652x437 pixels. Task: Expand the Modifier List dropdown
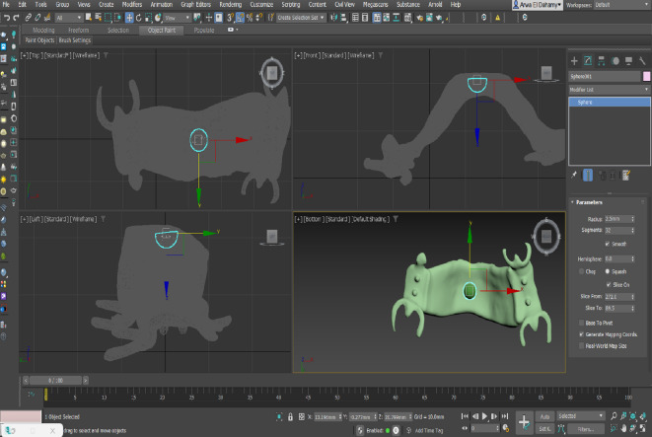609,89
